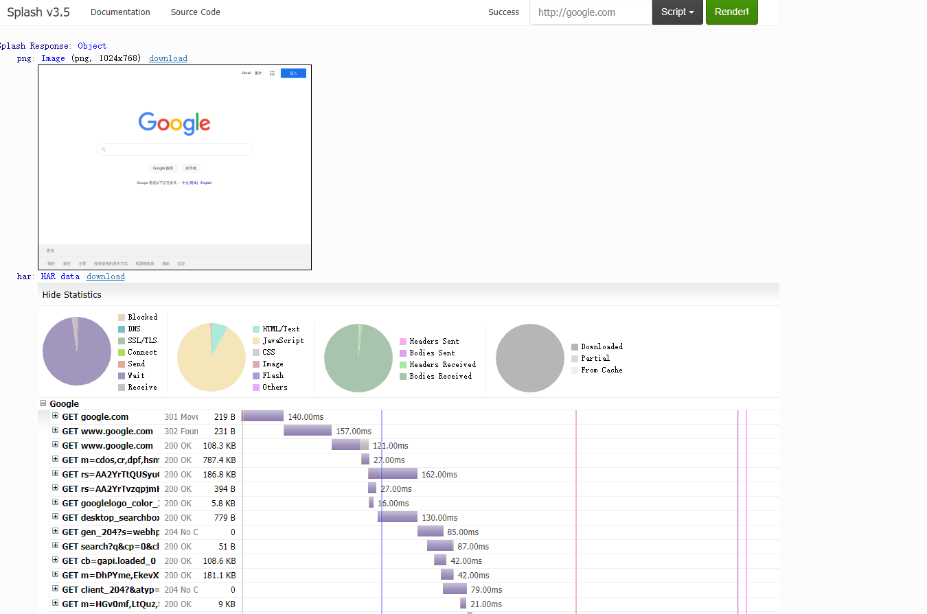The height and width of the screenshot is (614, 927).
Task: Expand GET desktop_searchbox row
Action: pos(56,517)
